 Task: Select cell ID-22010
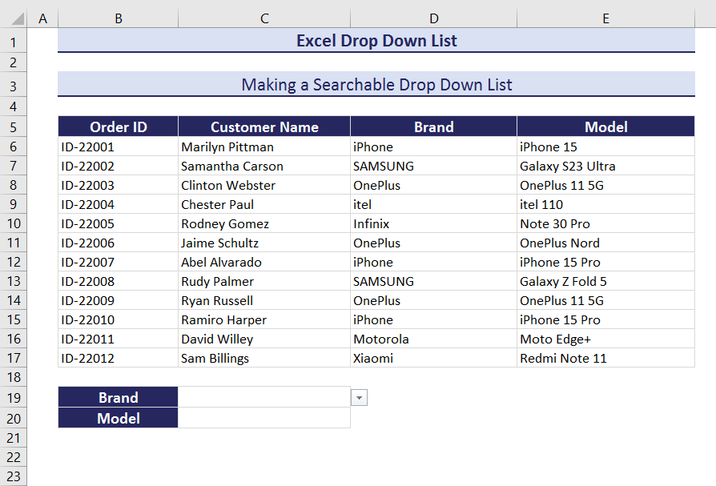click(119, 319)
